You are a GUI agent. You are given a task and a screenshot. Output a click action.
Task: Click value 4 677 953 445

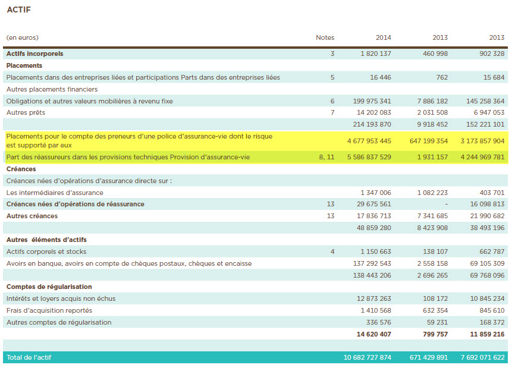pyautogui.click(x=369, y=141)
